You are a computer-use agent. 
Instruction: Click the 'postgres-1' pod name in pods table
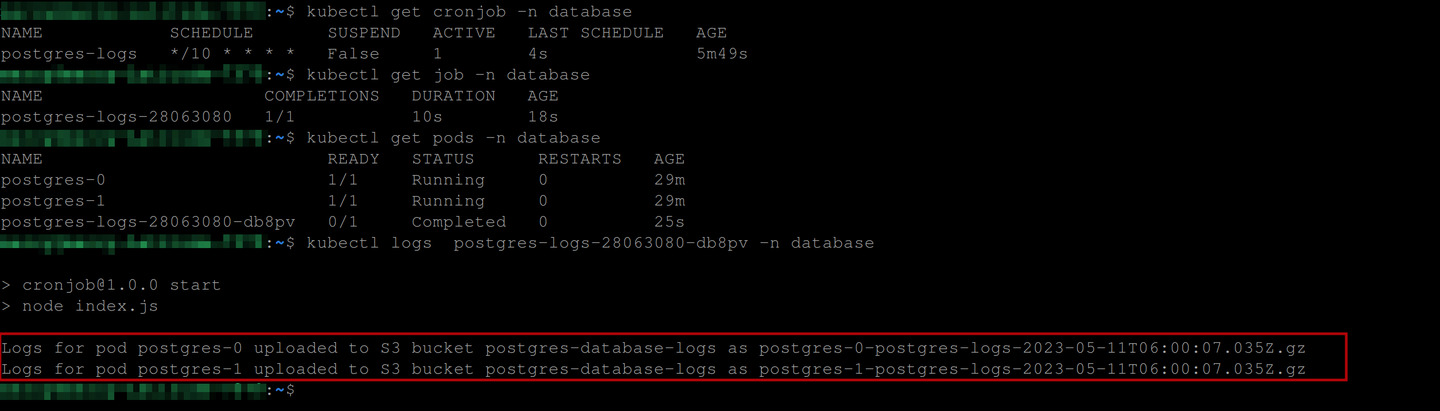(x=53, y=201)
